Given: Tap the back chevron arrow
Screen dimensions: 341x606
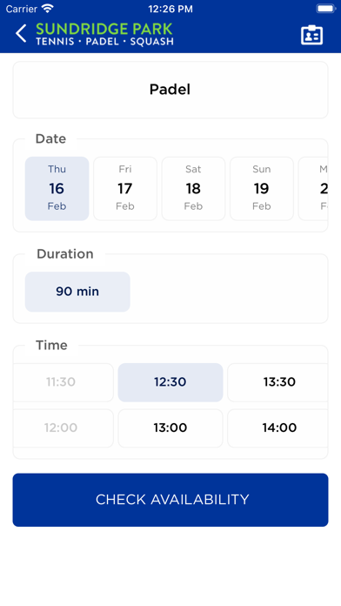Looking at the screenshot, I should tap(21, 33).
